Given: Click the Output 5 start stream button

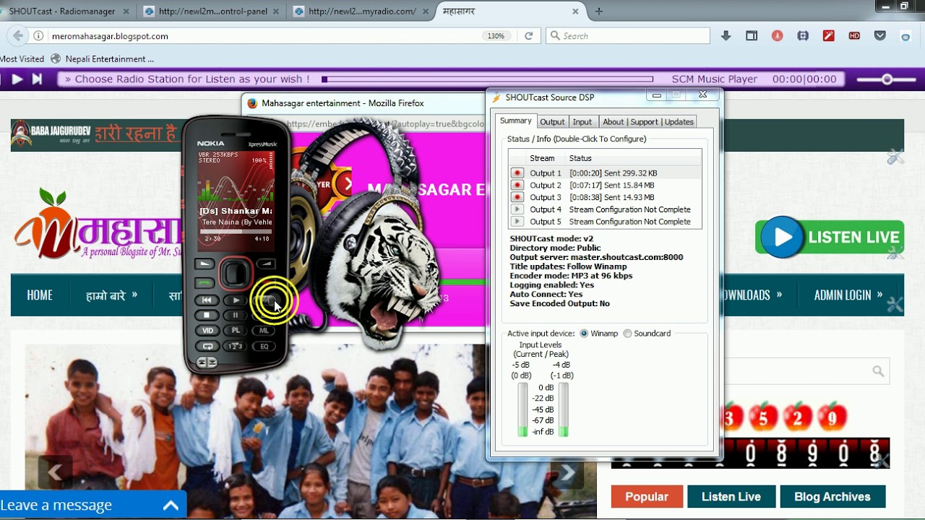Looking at the screenshot, I should coord(517,222).
